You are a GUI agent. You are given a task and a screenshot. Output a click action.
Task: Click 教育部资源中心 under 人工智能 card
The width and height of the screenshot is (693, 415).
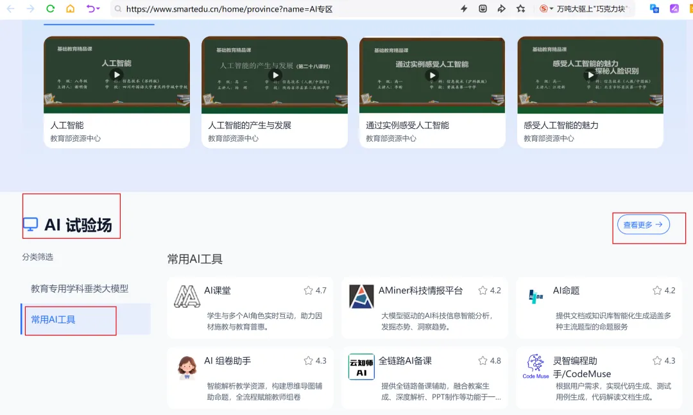coord(75,139)
